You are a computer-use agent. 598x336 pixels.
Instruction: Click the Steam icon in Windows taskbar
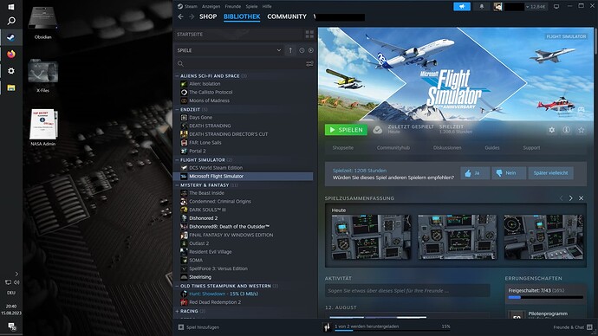click(x=11, y=37)
